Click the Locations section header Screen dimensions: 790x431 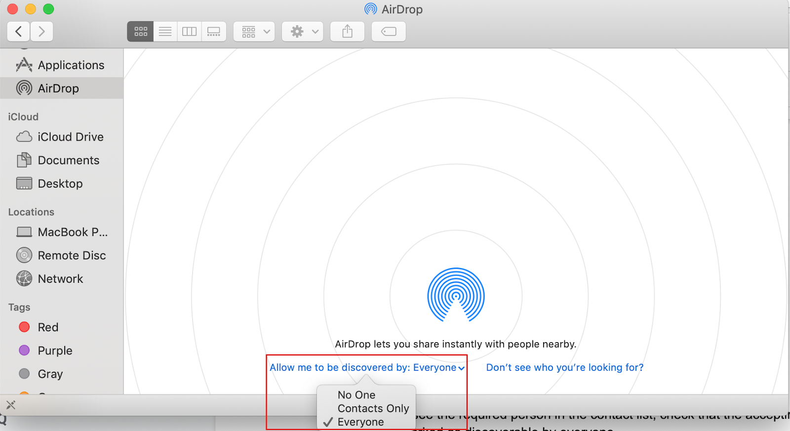[x=31, y=212]
